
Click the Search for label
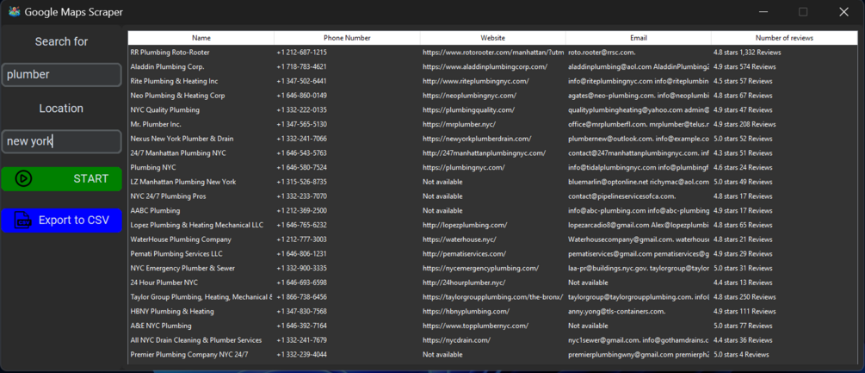[61, 41]
